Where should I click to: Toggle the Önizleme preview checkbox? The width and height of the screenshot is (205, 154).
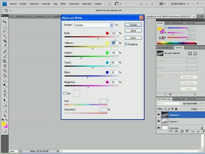tap(126, 44)
